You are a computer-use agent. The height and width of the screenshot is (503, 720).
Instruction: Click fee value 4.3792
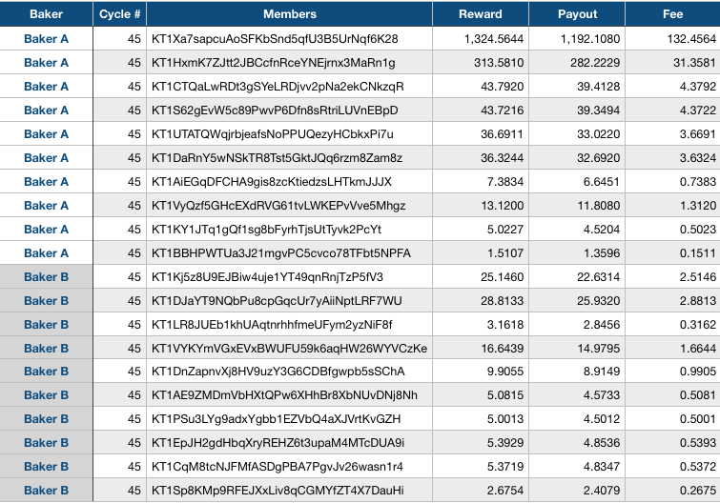click(698, 87)
